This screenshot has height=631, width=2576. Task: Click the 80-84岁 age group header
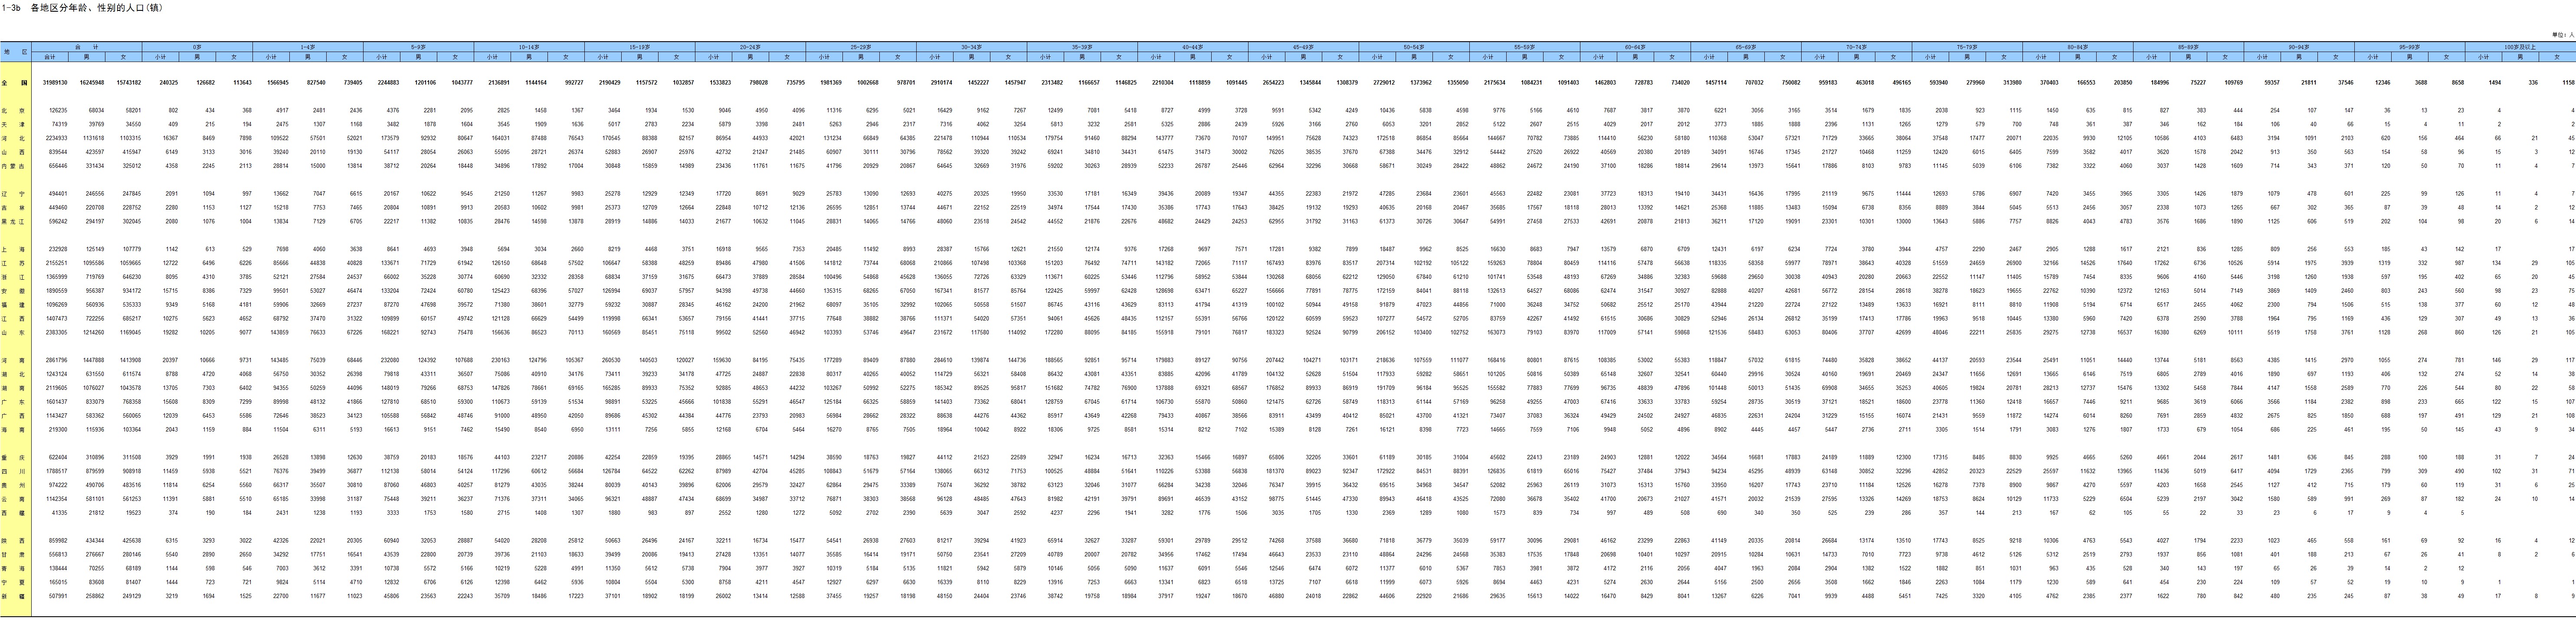pyautogui.click(x=2078, y=47)
